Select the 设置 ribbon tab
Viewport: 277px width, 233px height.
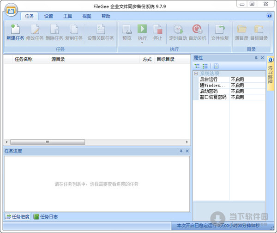[x=48, y=16]
